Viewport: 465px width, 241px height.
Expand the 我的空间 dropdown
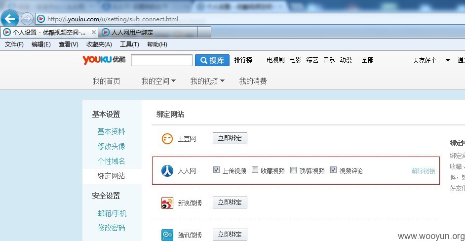[x=173, y=81]
